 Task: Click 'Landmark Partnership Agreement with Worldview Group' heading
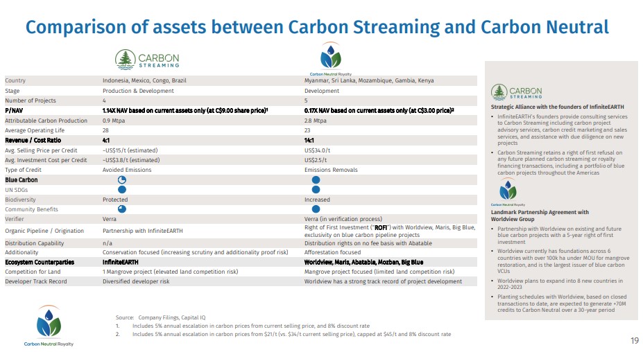(x=540, y=216)
